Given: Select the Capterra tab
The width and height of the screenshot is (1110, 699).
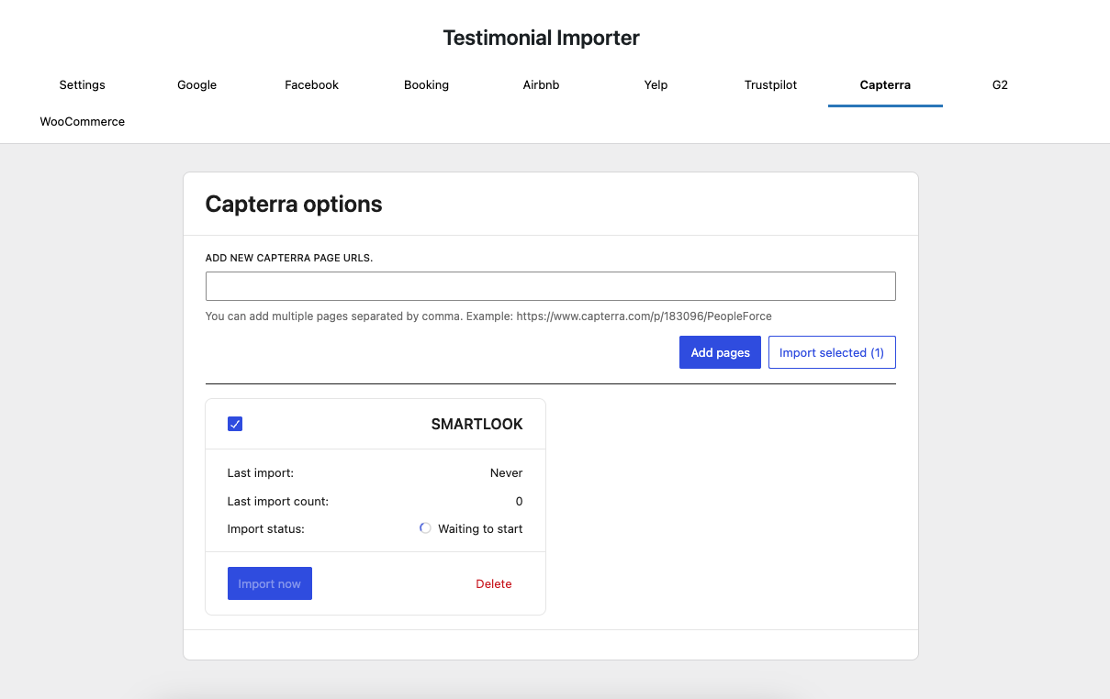Looking at the screenshot, I should (886, 85).
